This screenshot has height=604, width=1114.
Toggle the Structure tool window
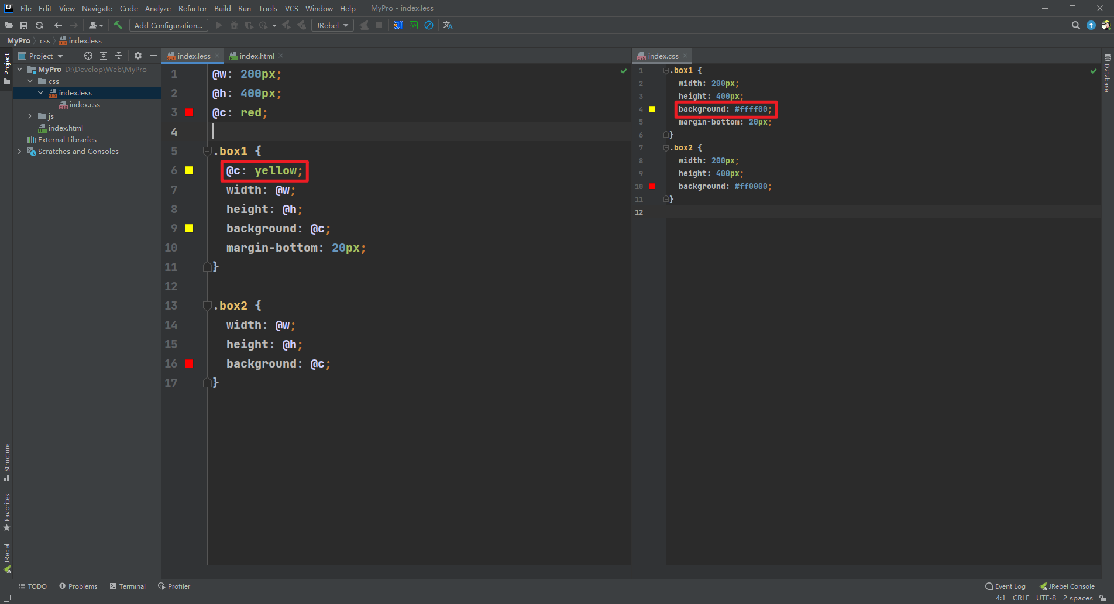pos(7,462)
